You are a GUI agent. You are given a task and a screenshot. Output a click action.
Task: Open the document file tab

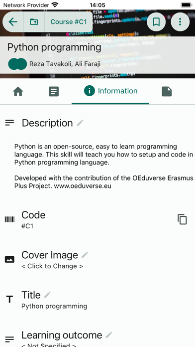(x=167, y=91)
